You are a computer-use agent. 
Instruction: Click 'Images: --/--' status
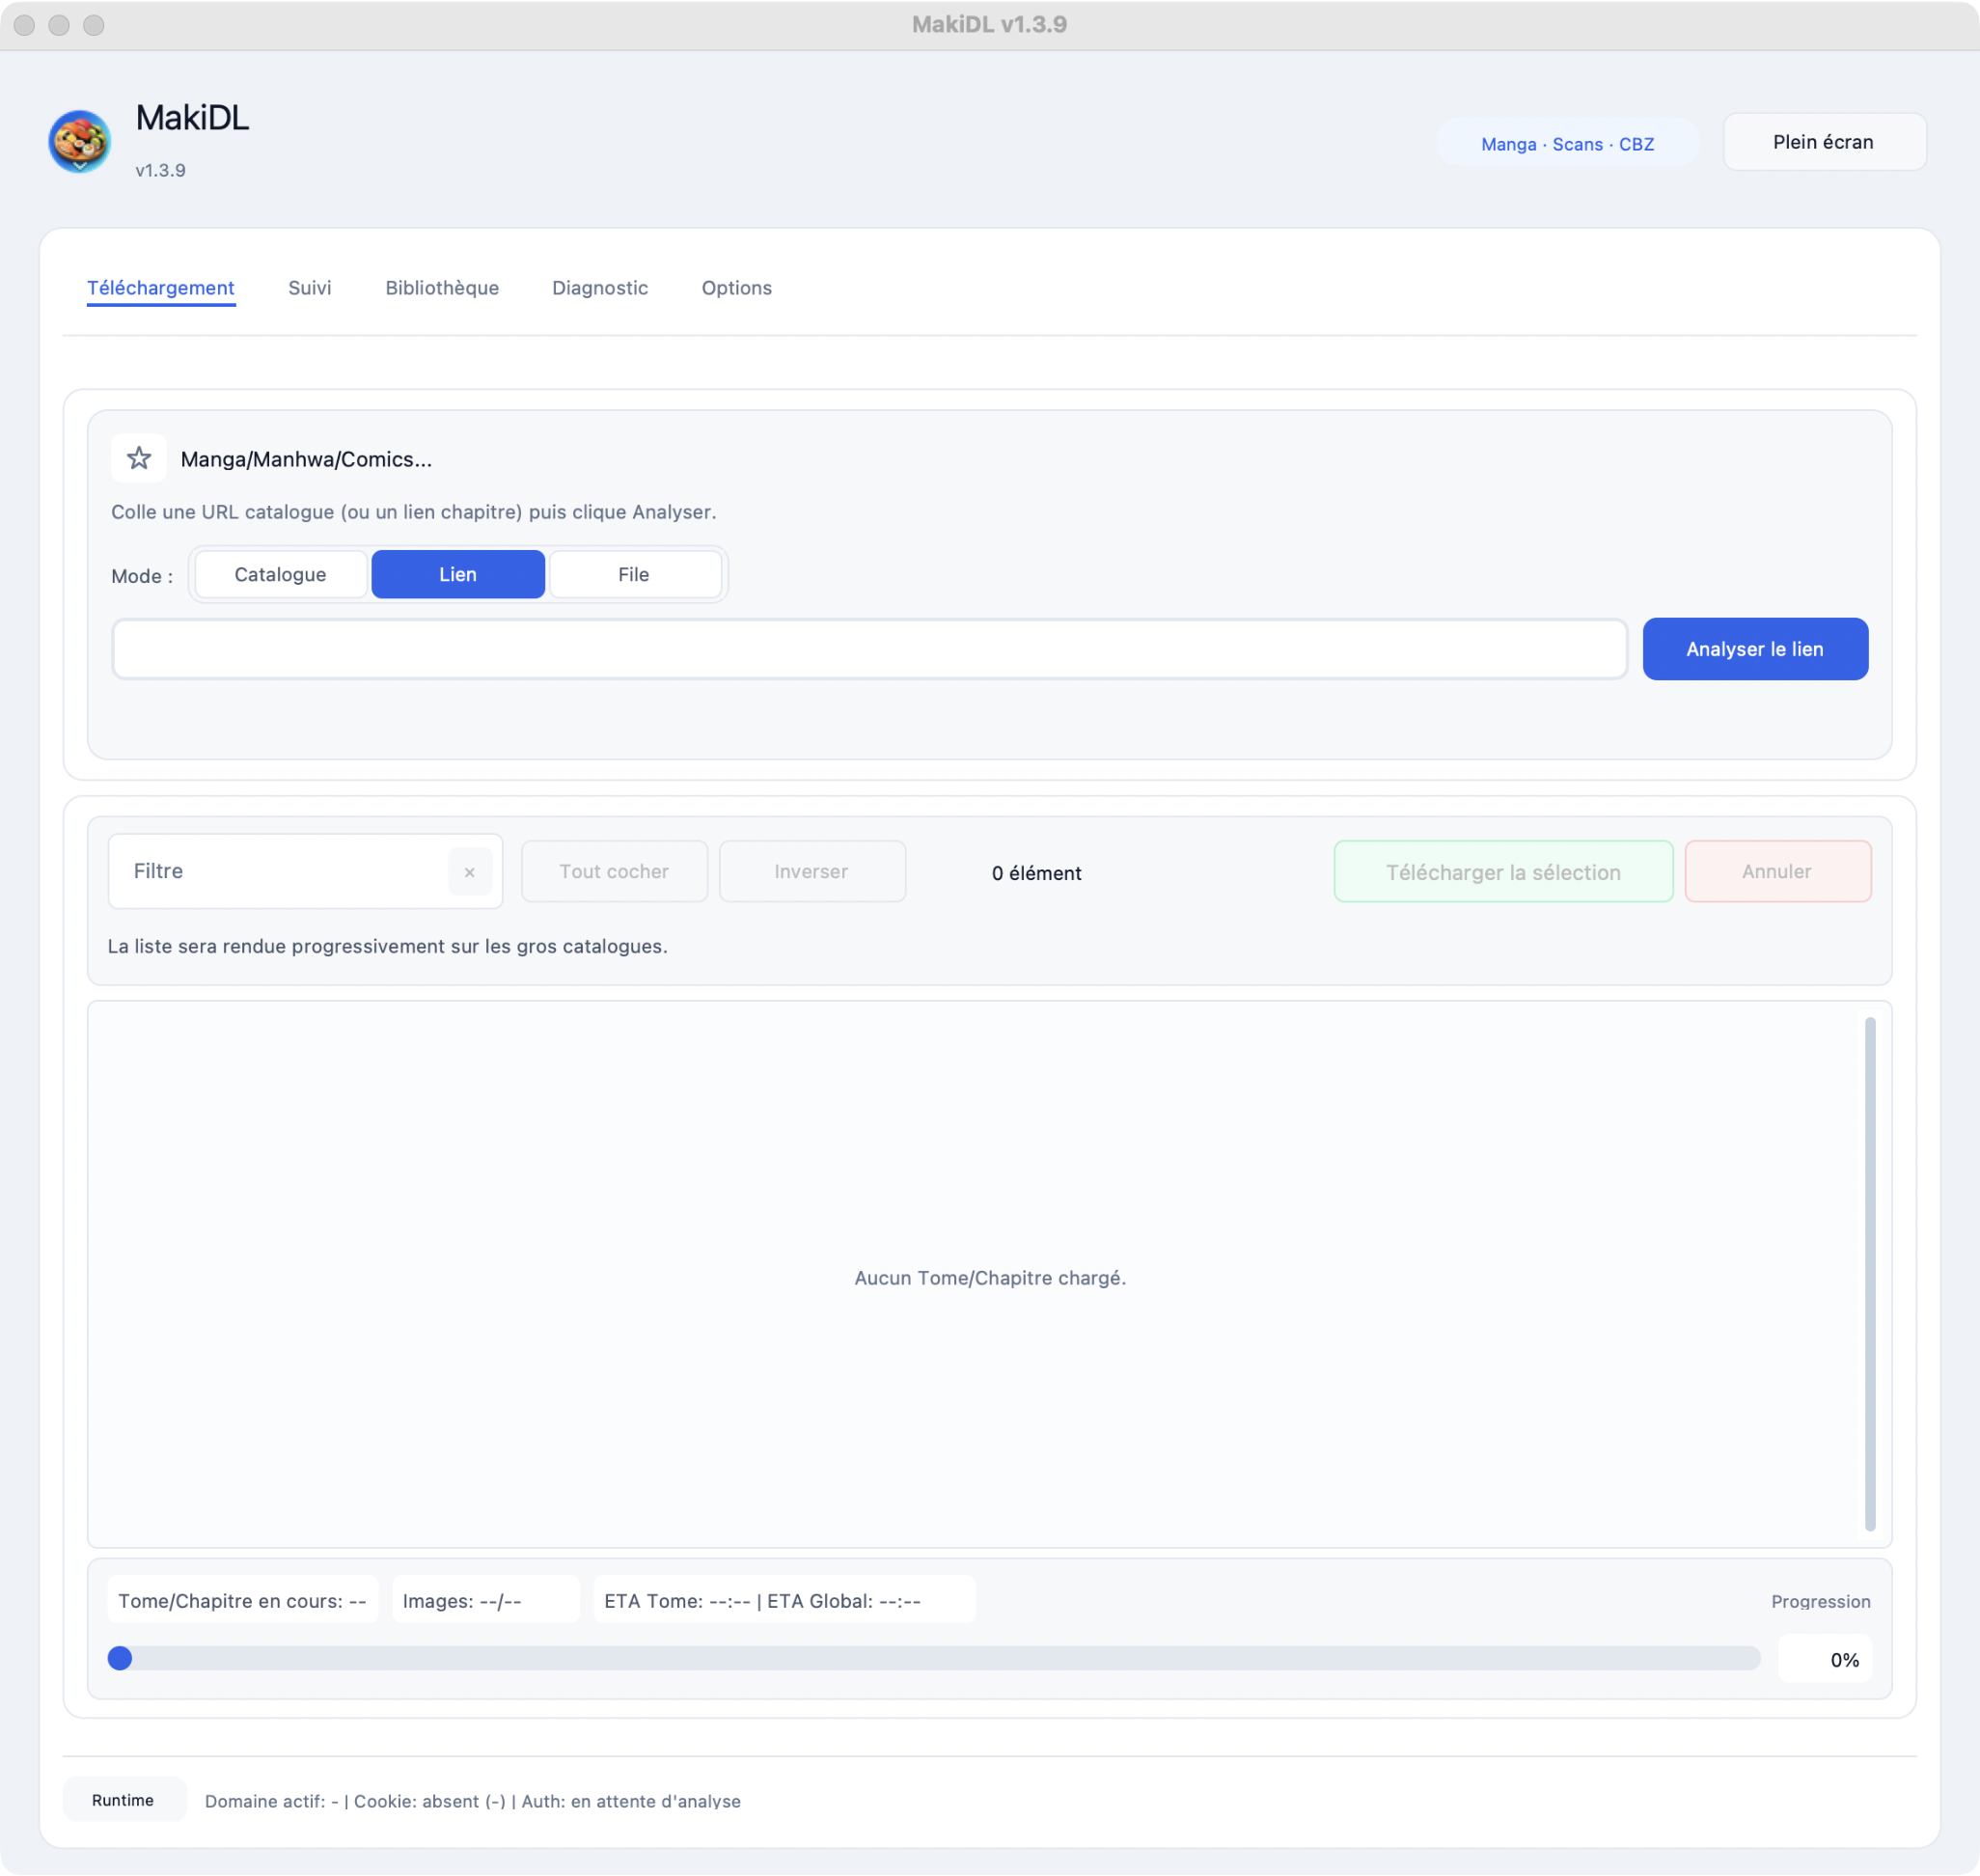pyautogui.click(x=485, y=1601)
